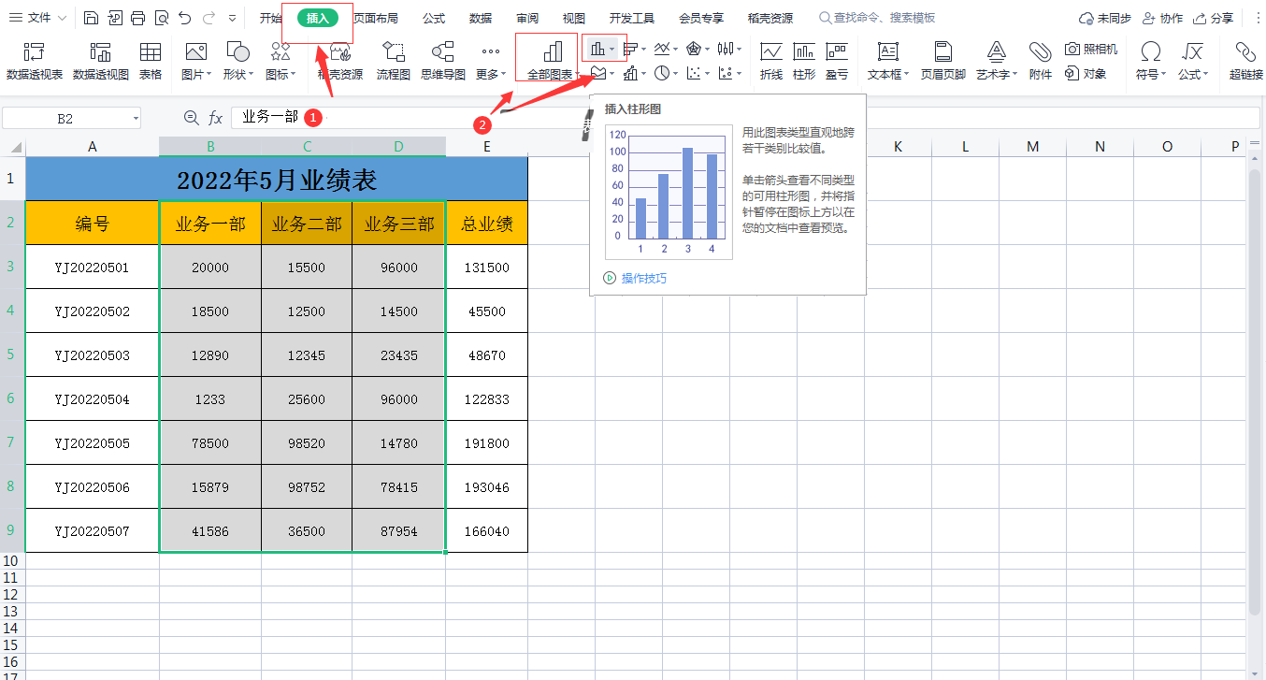This screenshot has height=680, width=1266.
Task: Open the 稻壳资源 ribbon tab
Action: point(770,18)
